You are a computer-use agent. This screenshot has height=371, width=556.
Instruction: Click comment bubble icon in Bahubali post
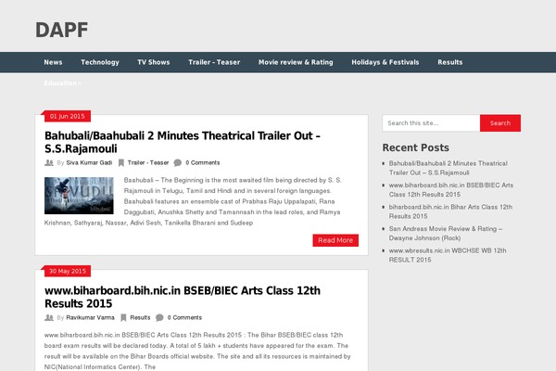tap(178, 162)
